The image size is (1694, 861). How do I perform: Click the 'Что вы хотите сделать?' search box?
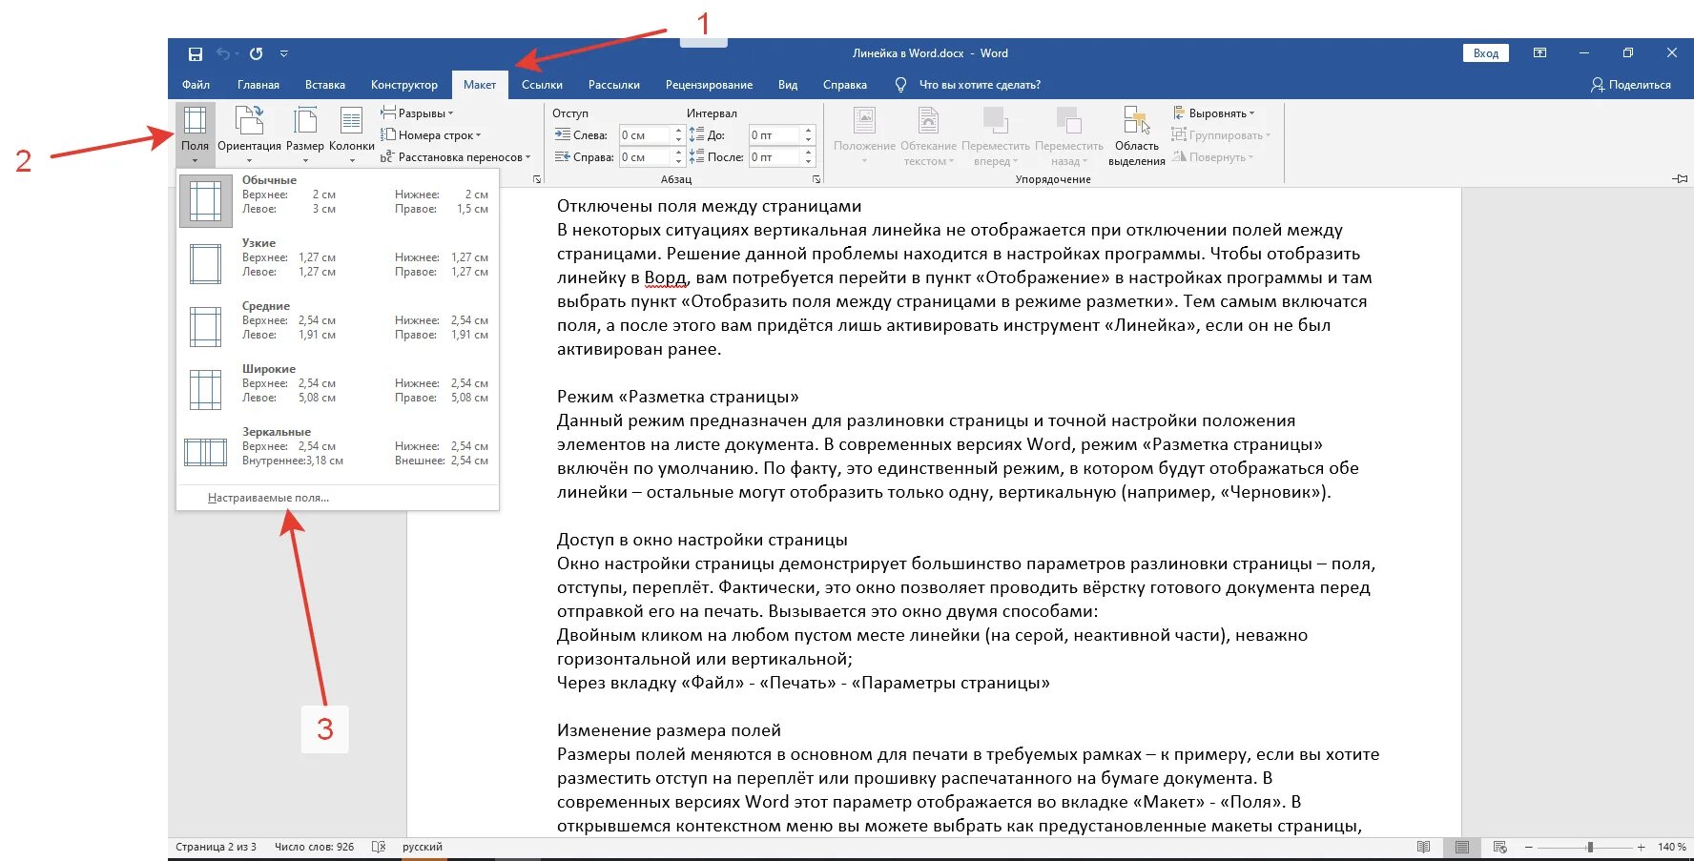coord(979,85)
